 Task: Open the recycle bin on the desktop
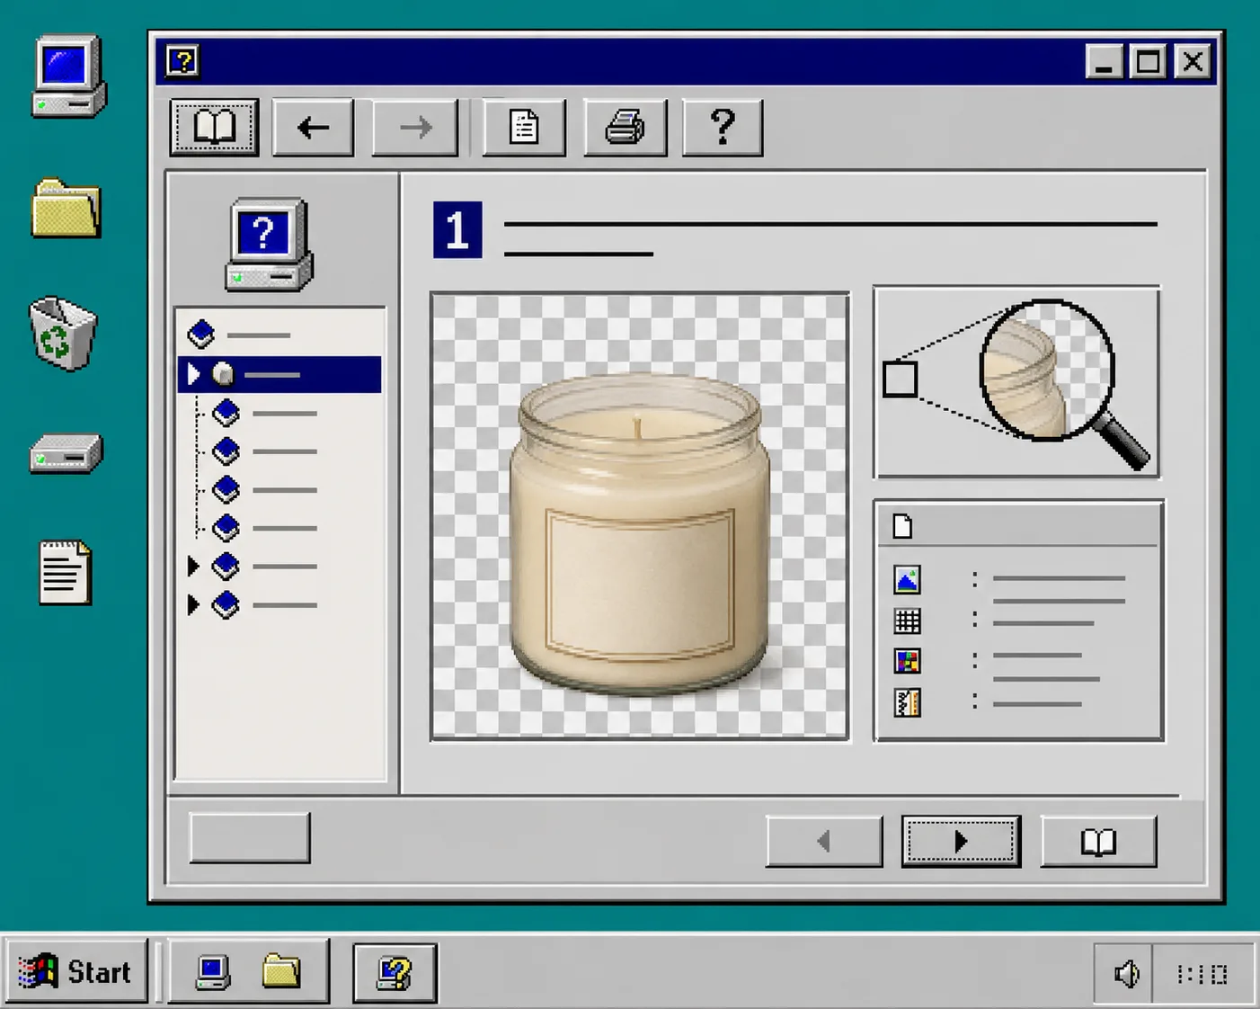(62, 333)
